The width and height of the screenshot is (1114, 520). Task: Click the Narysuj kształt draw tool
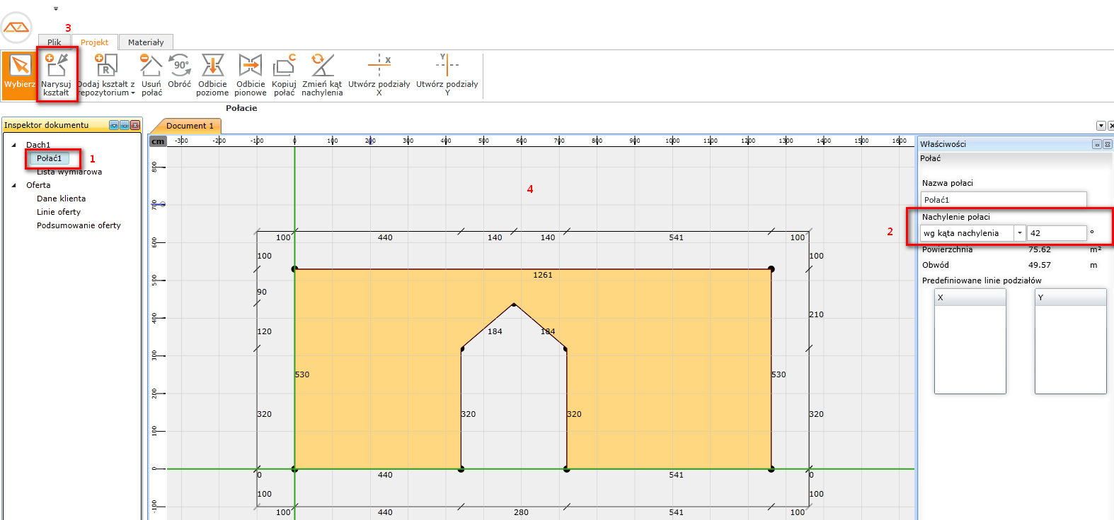click(x=57, y=73)
